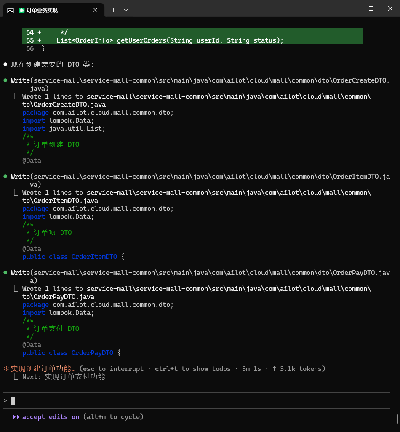Close the 订单业务实现 tab
This screenshot has height=432, width=400.
tap(96, 10)
